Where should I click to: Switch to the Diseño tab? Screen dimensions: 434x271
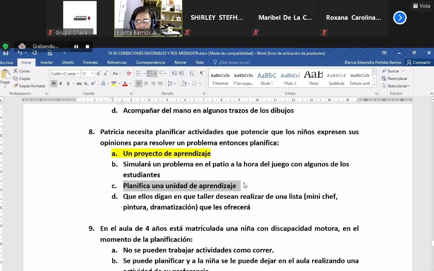pos(68,63)
